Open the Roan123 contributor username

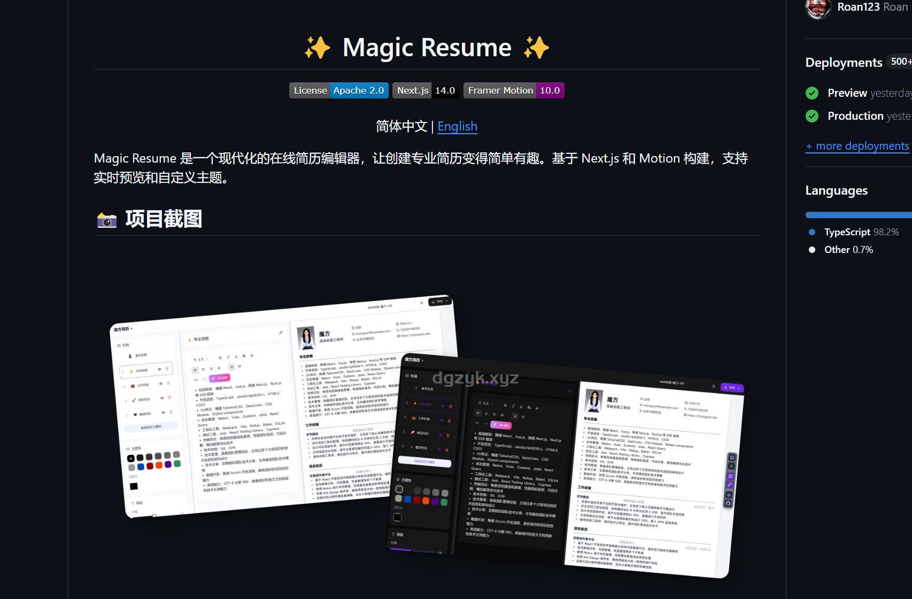point(859,7)
